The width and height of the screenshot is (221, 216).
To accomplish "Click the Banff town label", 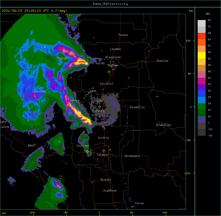I will [x=32, y=145].
